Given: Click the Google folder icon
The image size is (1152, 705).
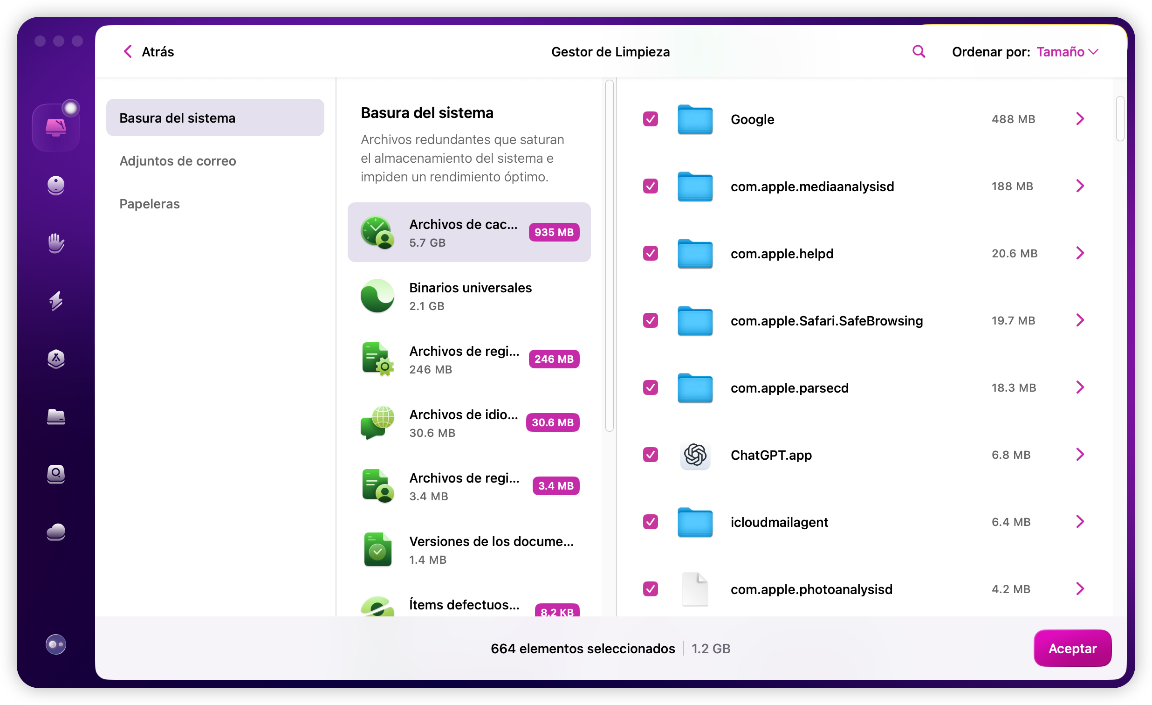Looking at the screenshot, I should [x=695, y=119].
